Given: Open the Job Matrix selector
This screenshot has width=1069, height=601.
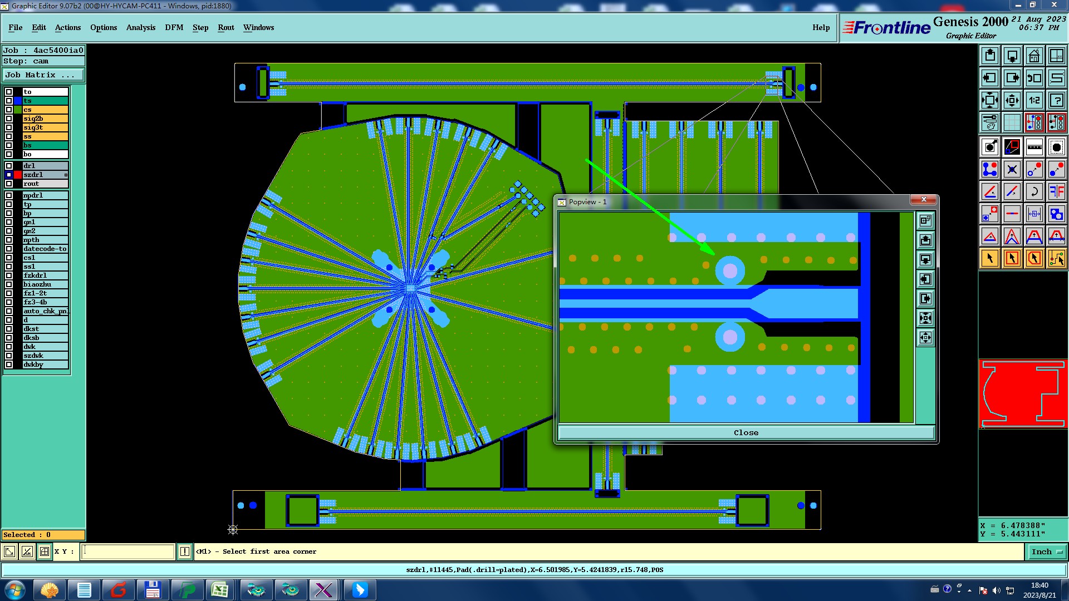Looking at the screenshot, I should point(43,75).
